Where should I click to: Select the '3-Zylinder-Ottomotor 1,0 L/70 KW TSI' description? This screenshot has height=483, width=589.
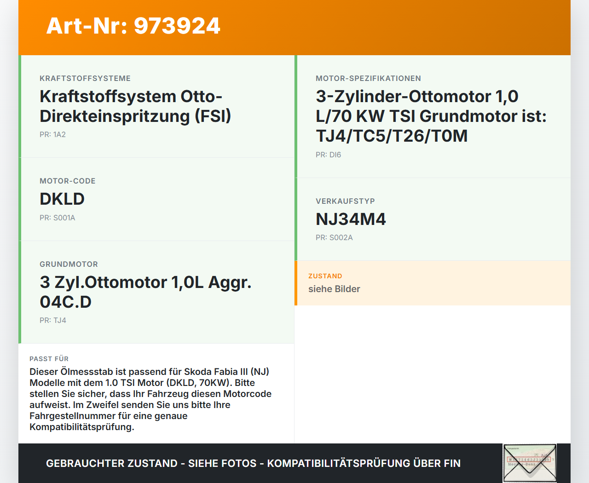coord(431,116)
